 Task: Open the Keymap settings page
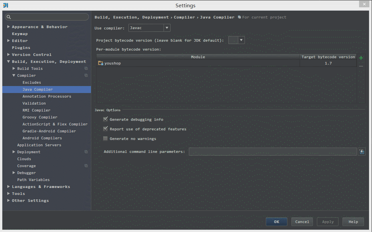(x=20, y=34)
